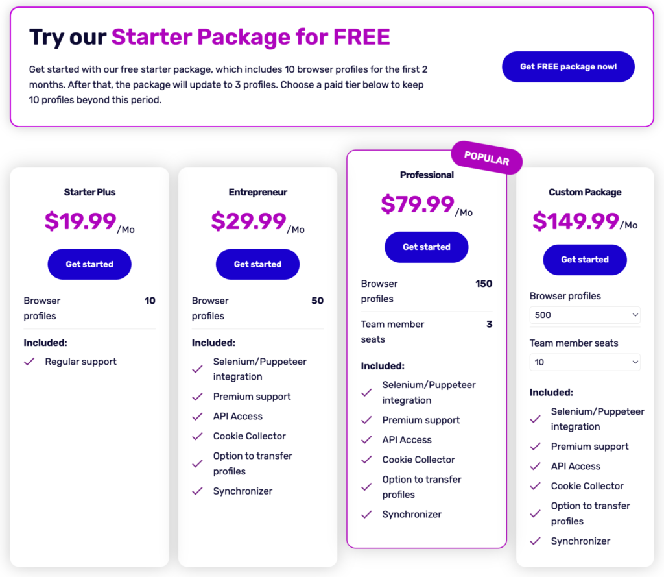Click Entrepreneur's Synchronizer checkmark icon
This screenshot has width=664, height=577.
coord(198,491)
